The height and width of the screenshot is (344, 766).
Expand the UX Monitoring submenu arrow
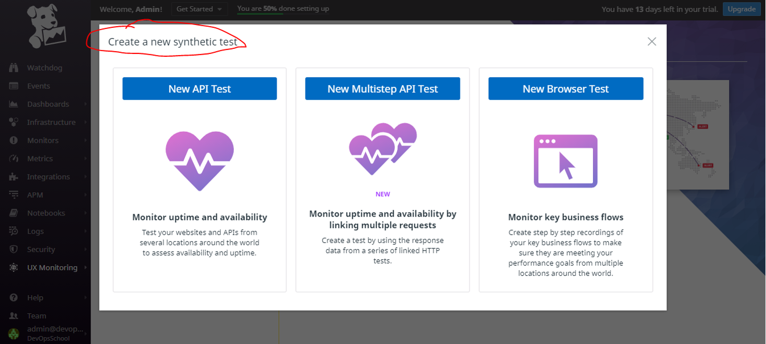[x=85, y=268]
